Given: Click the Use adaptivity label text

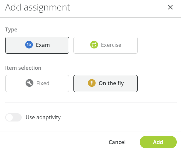Looking at the screenshot, I should (x=43, y=118).
